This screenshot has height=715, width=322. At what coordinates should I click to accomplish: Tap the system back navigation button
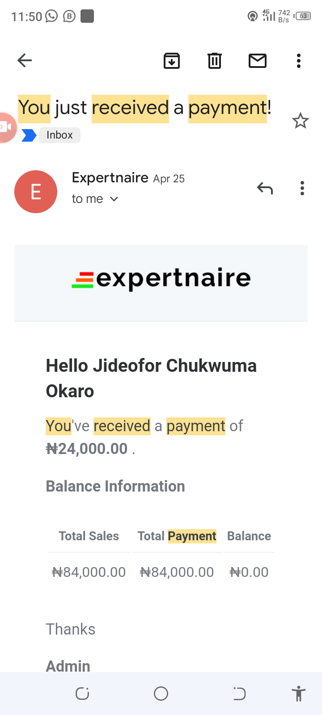[240, 694]
